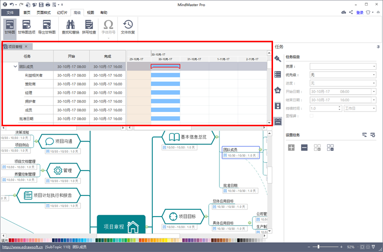383x252 pixels.
Task: Switch to the 页面样式 tab
Action: tap(44, 12)
